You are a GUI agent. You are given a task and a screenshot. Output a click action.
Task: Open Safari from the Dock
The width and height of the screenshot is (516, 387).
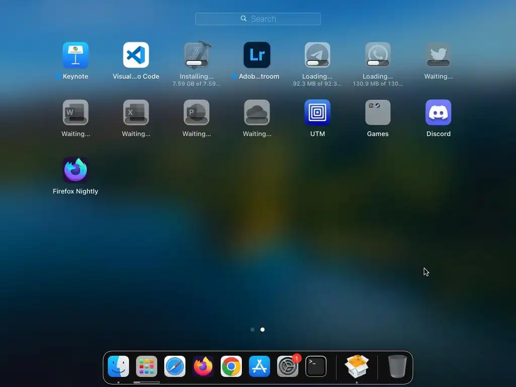[x=175, y=366]
